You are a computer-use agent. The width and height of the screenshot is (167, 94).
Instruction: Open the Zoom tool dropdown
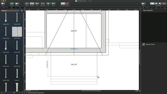click(x=53, y=3)
